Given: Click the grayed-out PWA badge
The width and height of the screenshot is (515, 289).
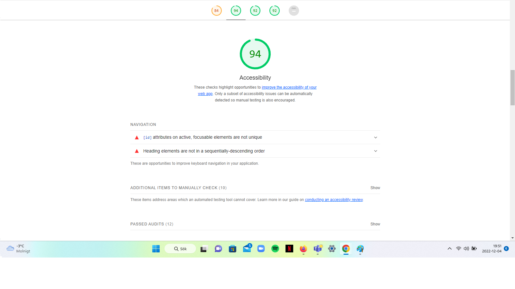Looking at the screenshot, I should tap(294, 10).
